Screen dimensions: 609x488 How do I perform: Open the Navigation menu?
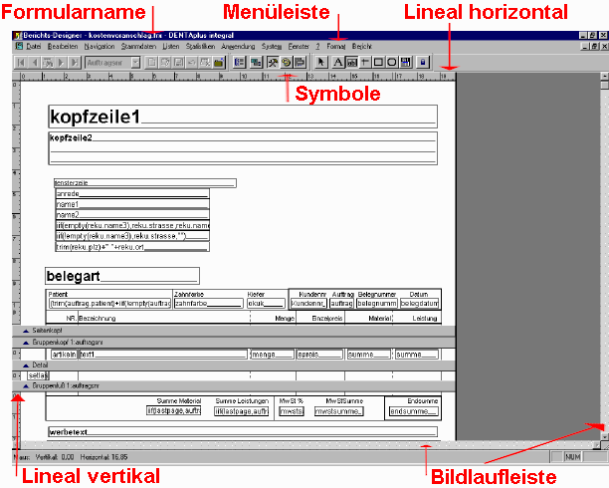click(100, 46)
